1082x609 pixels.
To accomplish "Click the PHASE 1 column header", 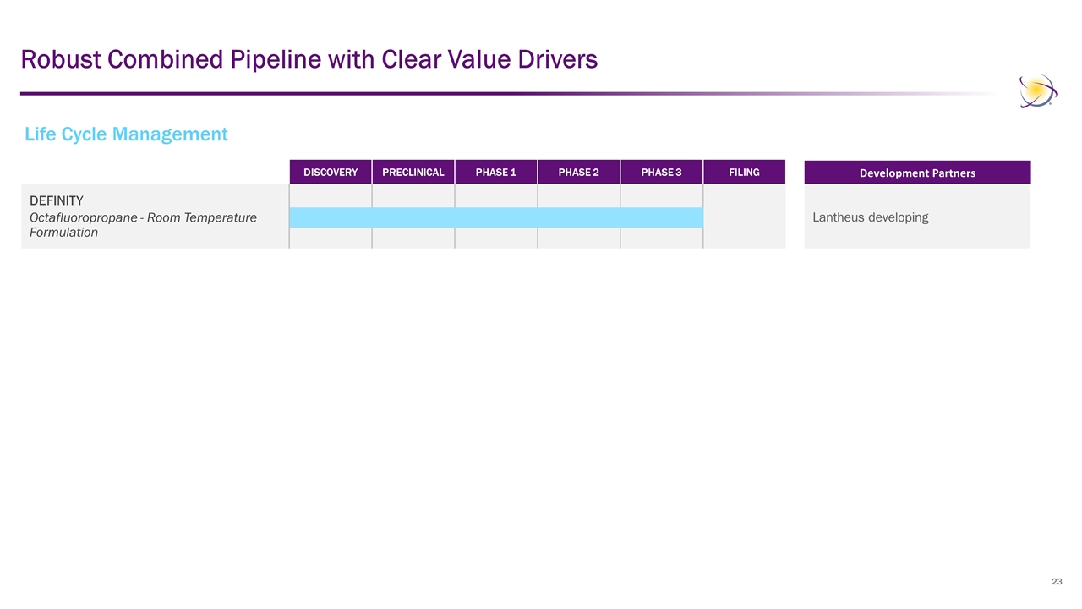I will click(495, 173).
